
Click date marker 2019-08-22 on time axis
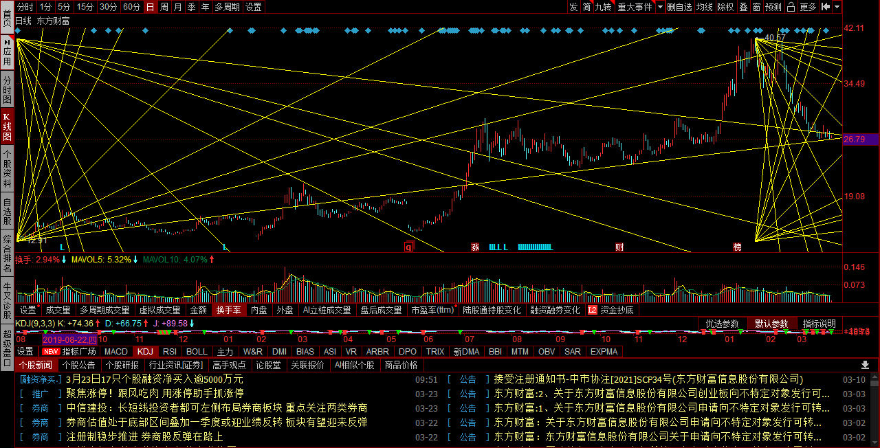pyautogui.click(x=69, y=339)
